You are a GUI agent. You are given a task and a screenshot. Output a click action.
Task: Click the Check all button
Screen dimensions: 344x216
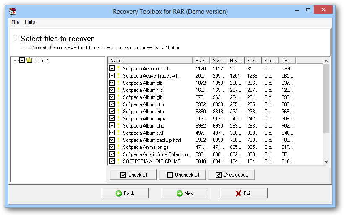(x=133, y=175)
